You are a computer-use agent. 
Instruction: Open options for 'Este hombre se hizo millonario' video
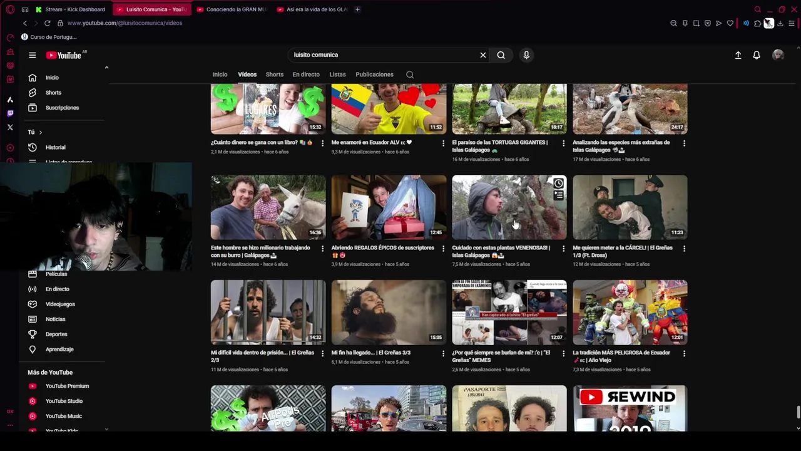point(322,249)
